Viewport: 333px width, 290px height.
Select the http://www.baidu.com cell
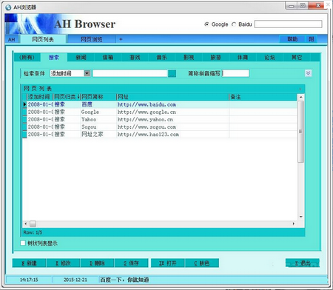[172, 104]
